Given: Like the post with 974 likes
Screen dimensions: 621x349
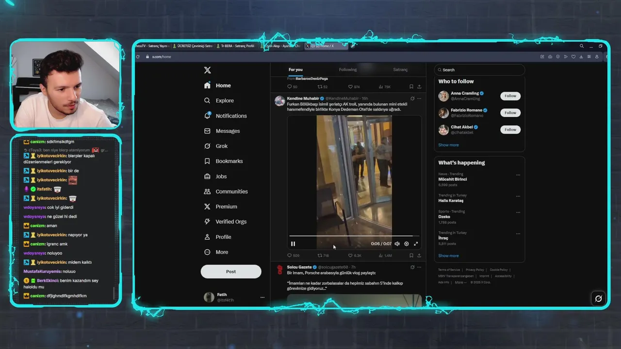Looking at the screenshot, I should point(354,87).
